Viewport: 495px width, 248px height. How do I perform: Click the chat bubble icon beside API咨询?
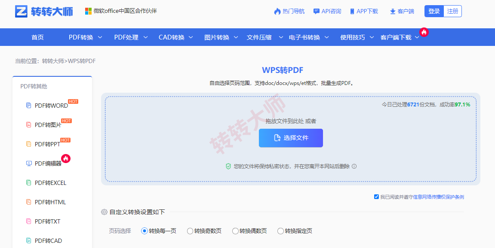tap(317, 11)
